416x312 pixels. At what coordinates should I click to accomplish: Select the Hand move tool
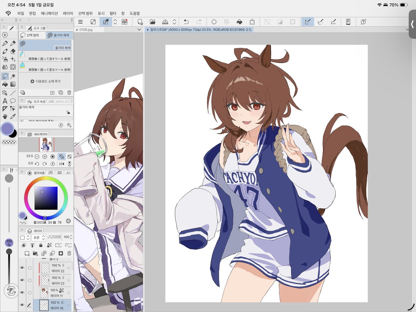(x=5, y=117)
